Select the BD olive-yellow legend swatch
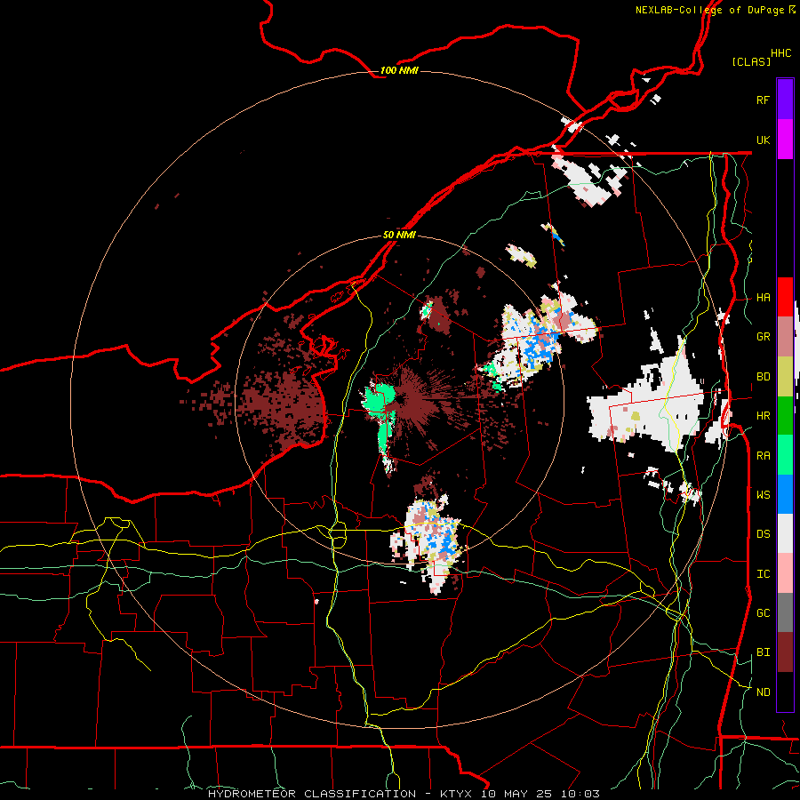This screenshot has width=800, height=800. (x=785, y=376)
